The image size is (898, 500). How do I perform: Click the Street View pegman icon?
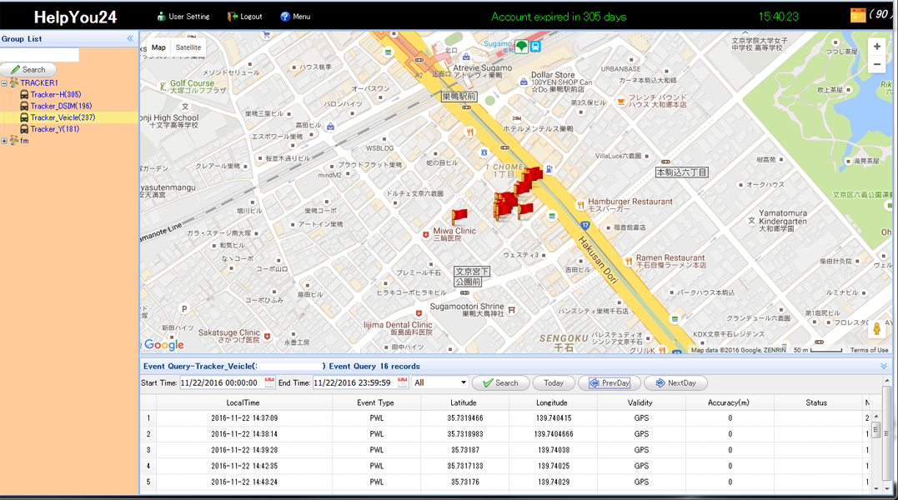tap(876, 329)
